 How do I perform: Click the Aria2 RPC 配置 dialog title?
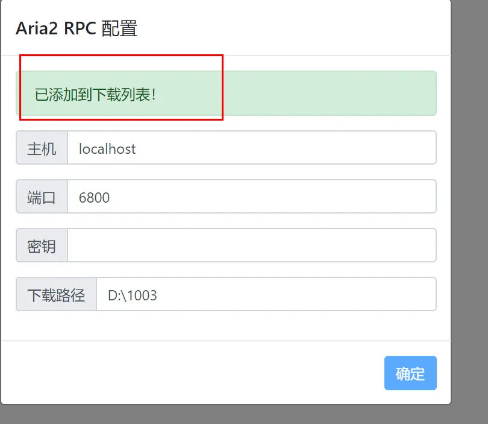click(77, 28)
